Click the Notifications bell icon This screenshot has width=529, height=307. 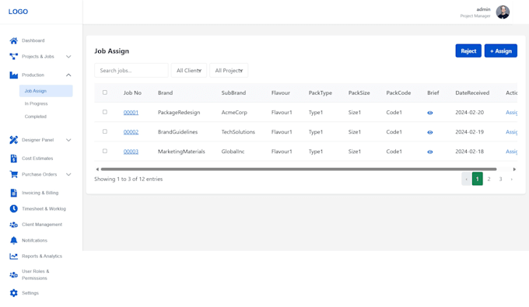click(13, 241)
